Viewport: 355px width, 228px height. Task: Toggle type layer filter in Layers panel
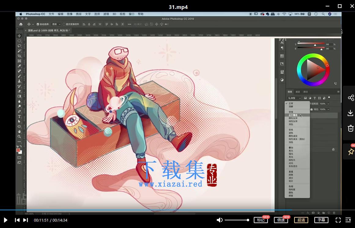[315, 98]
